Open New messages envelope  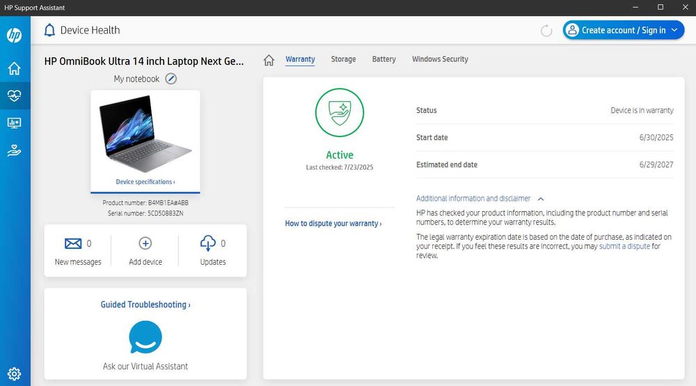(73, 243)
